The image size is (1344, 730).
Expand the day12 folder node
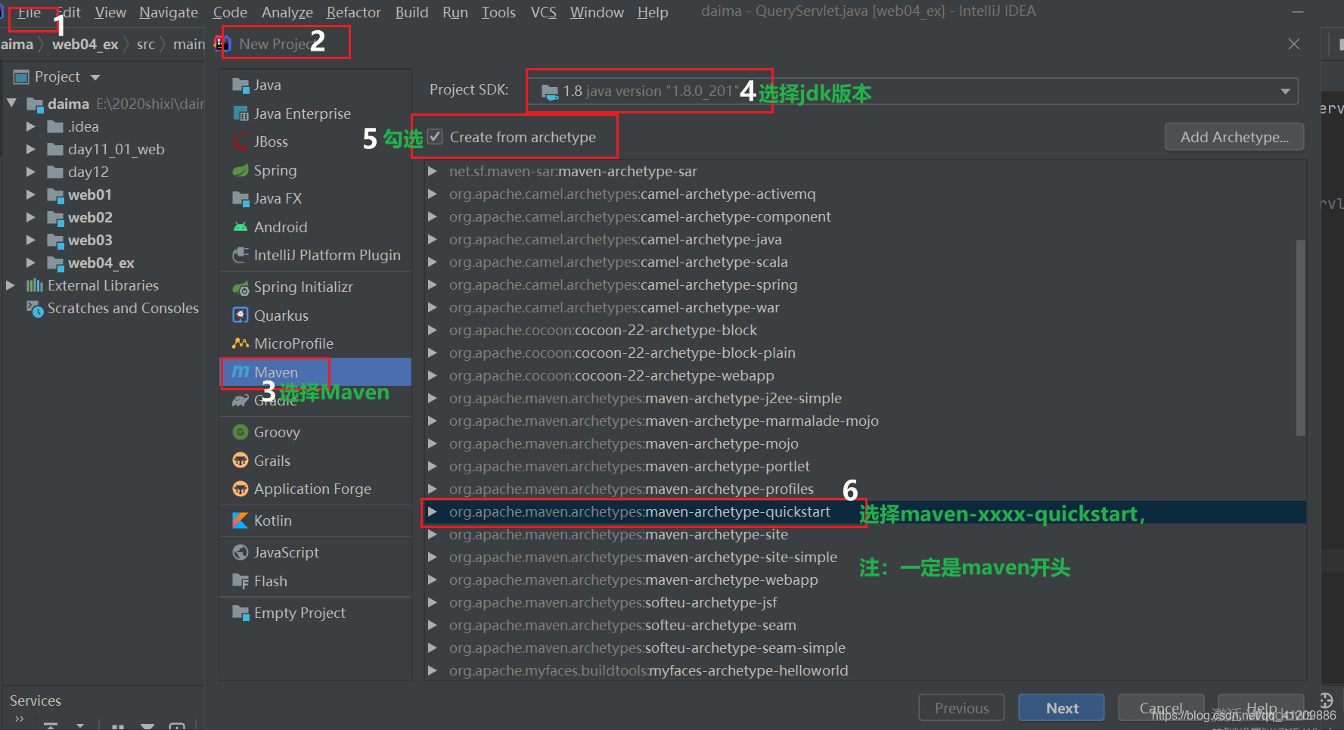pyautogui.click(x=30, y=172)
